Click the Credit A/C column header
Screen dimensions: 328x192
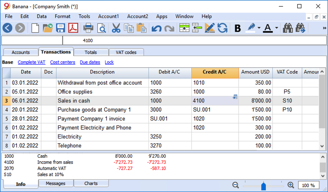[215, 72]
